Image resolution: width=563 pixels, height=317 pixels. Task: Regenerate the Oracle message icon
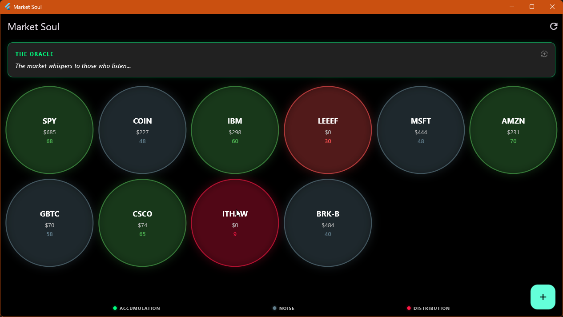(544, 54)
